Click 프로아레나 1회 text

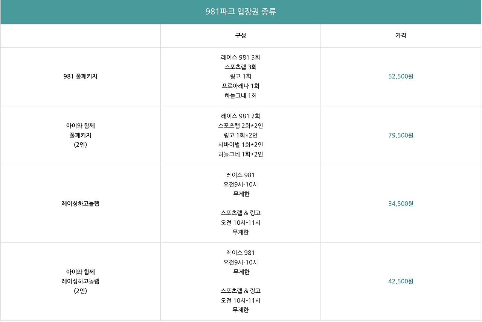241,86
